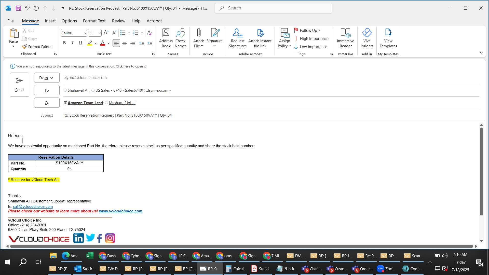Open Immersive Reader
Image resolution: width=489 pixels, height=275 pixels.
(345, 38)
